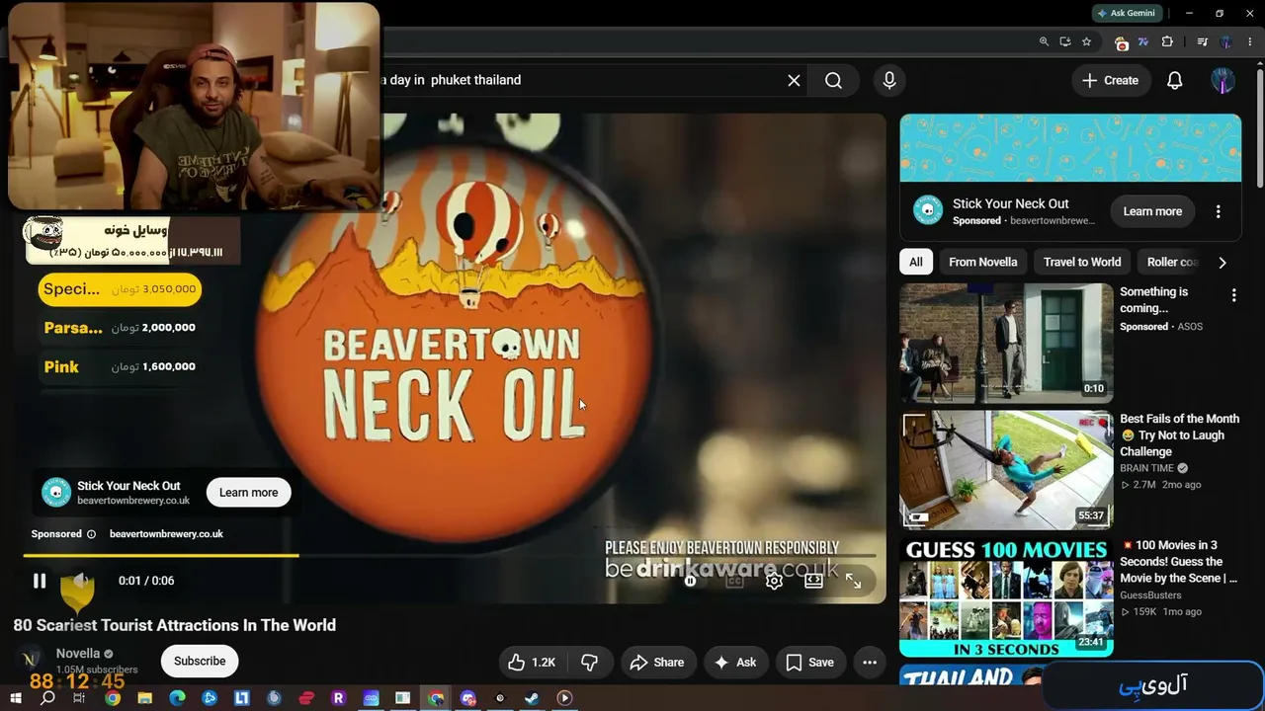Viewport: 1265px width, 711px height.
Task: Enter full screen mode
Action: tap(853, 581)
